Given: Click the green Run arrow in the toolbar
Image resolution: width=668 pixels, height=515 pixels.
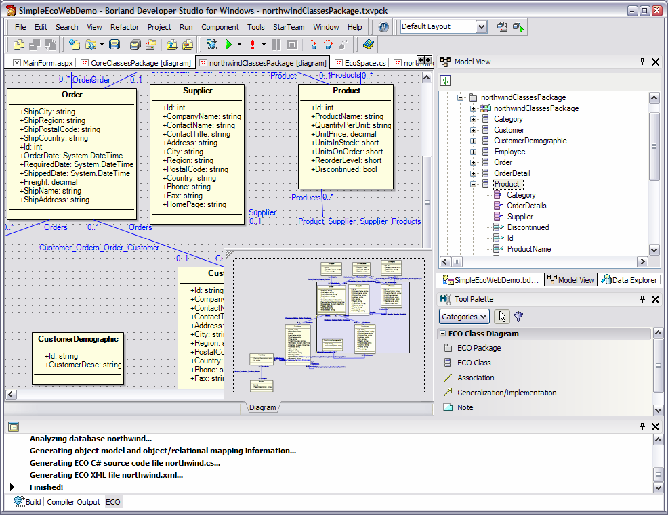Looking at the screenshot, I should (x=228, y=45).
